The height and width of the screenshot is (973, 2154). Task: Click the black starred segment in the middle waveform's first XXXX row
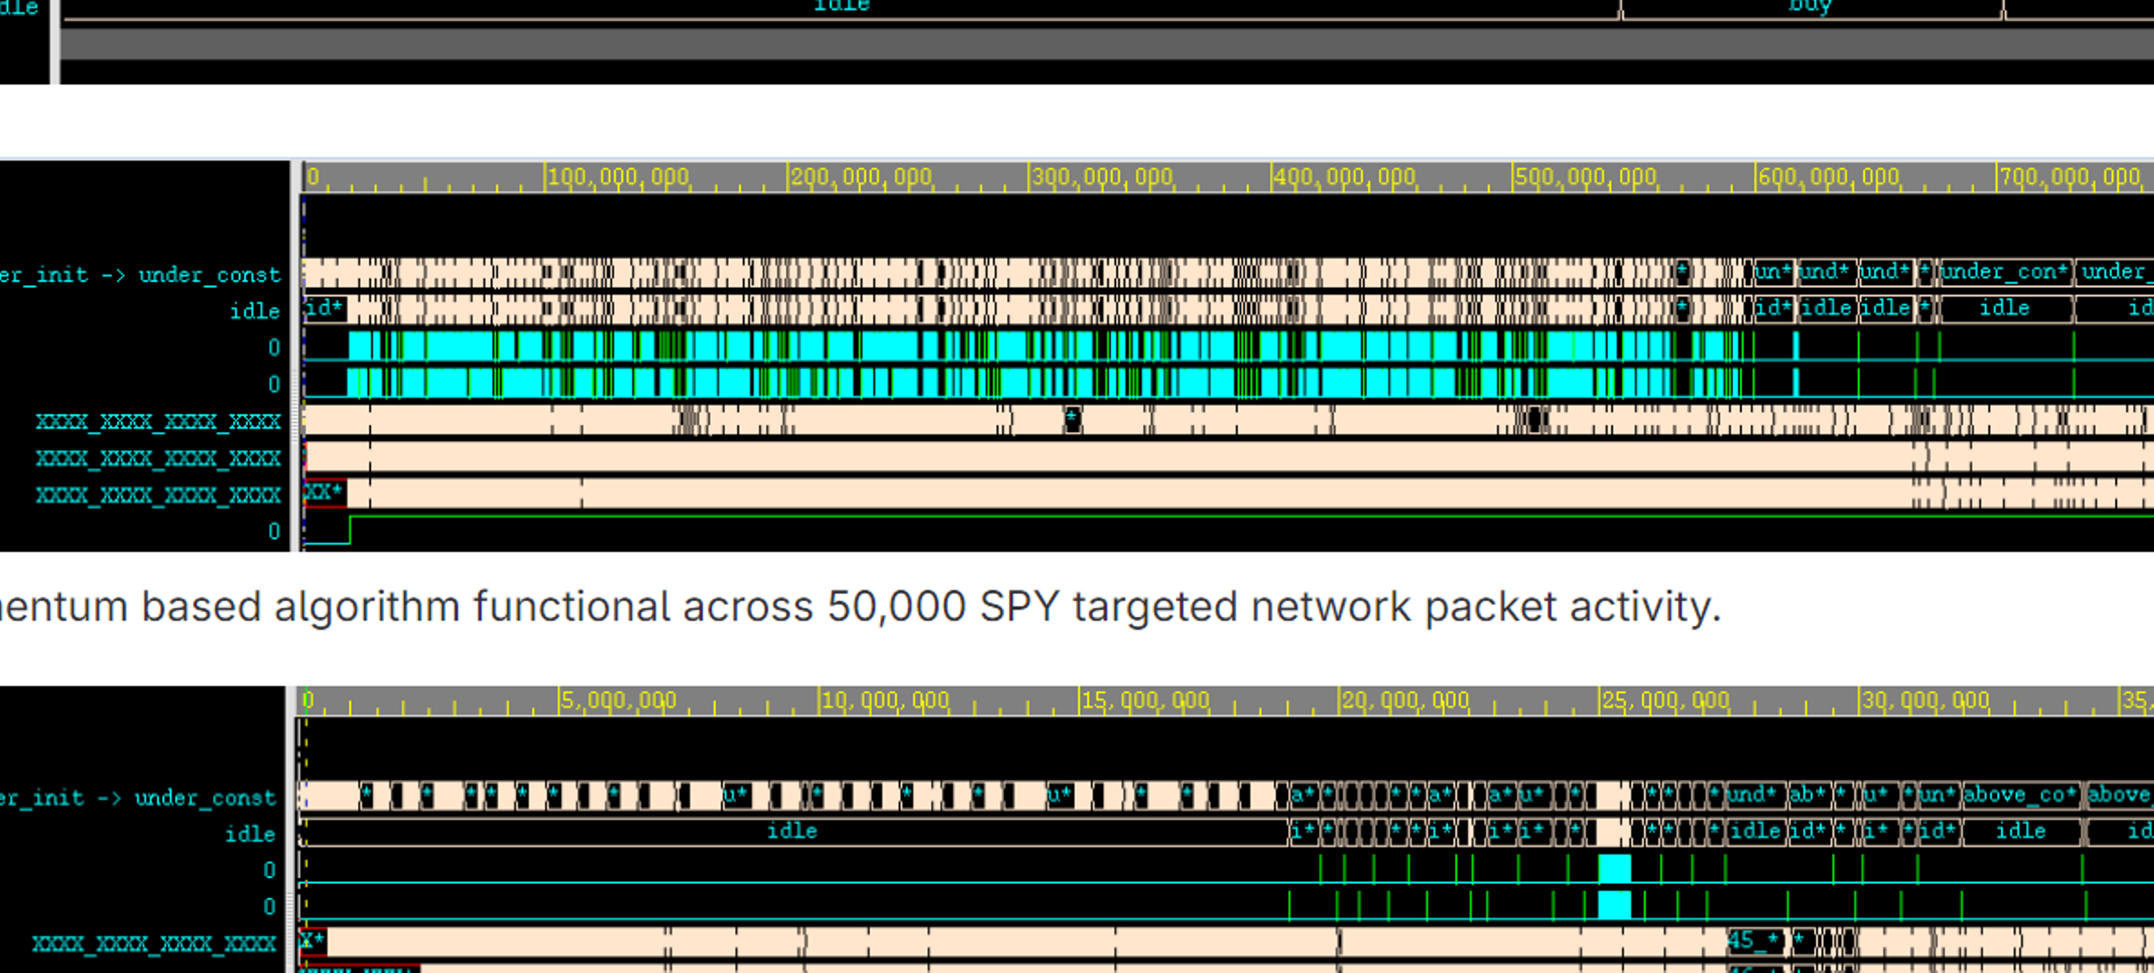(x=1072, y=419)
